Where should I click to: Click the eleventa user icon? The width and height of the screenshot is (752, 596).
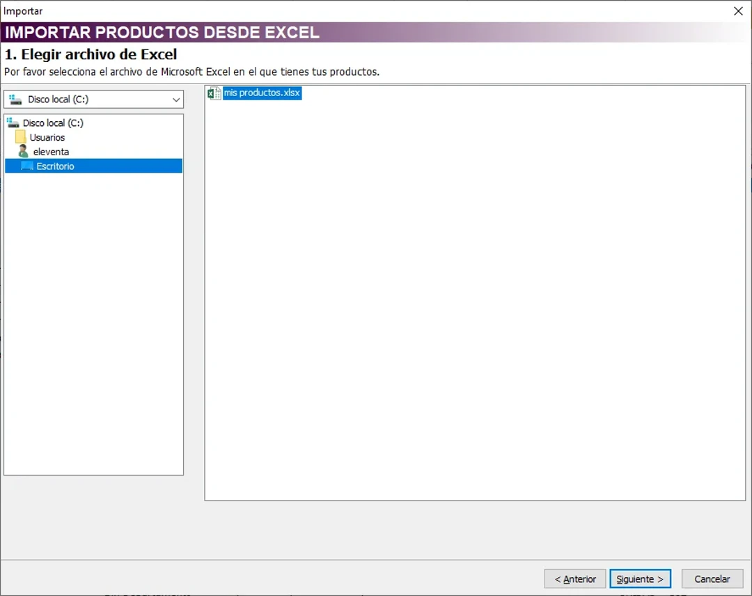pyautogui.click(x=24, y=151)
